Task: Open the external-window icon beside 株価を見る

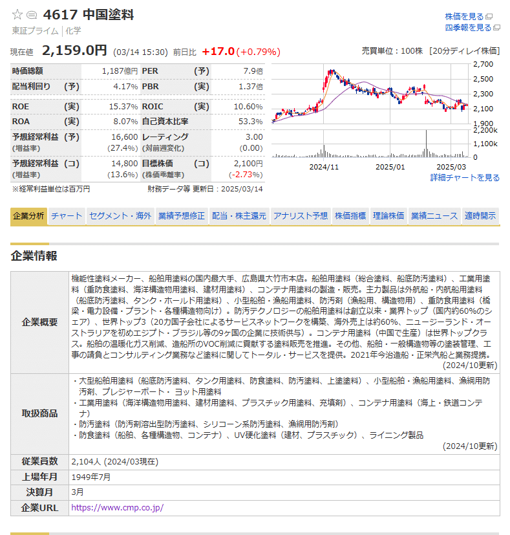Action: 489,16
